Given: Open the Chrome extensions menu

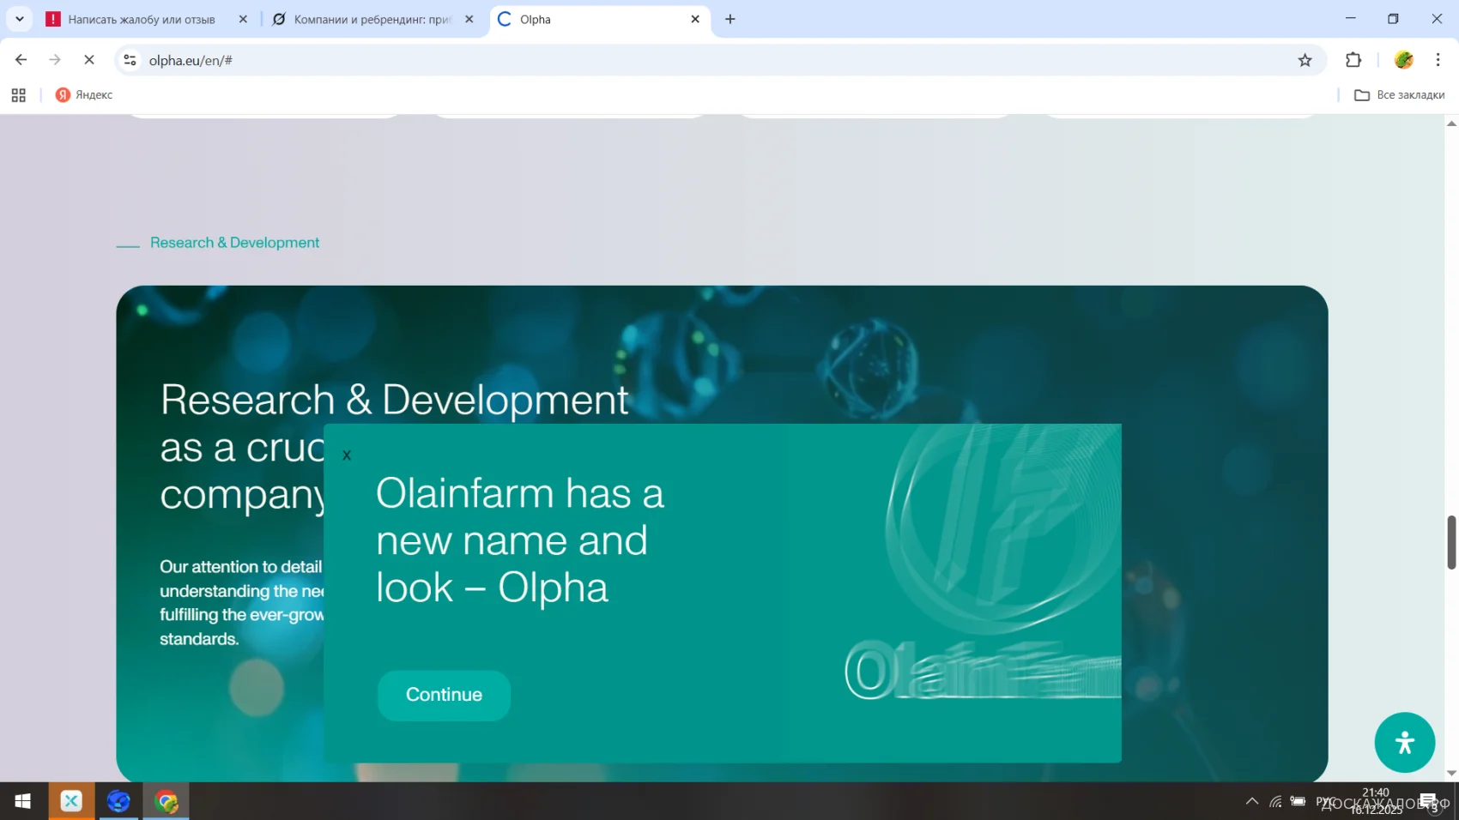Looking at the screenshot, I should coord(1353,60).
